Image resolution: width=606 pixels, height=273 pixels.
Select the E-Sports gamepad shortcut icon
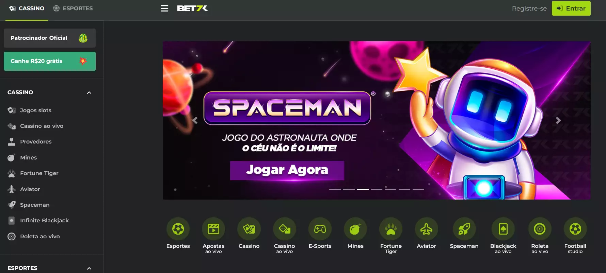320,229
